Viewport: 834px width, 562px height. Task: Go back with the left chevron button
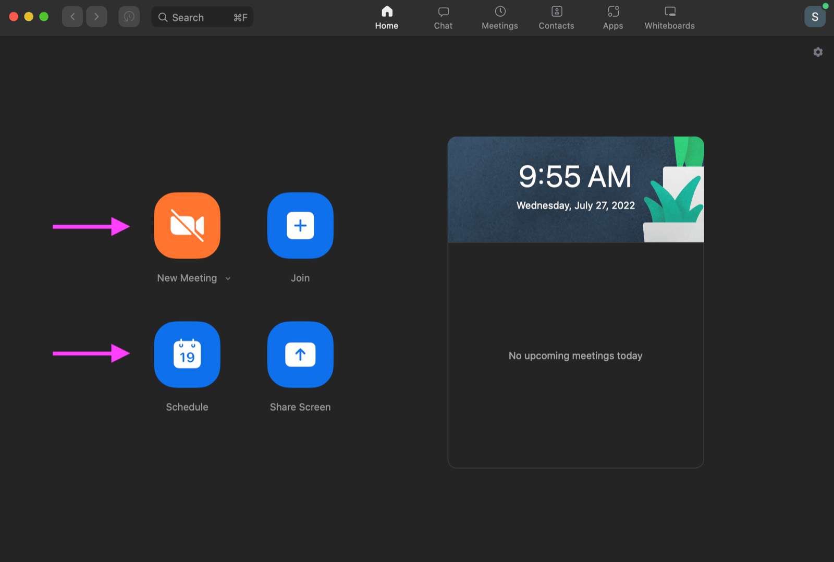[x=72, y=17]
